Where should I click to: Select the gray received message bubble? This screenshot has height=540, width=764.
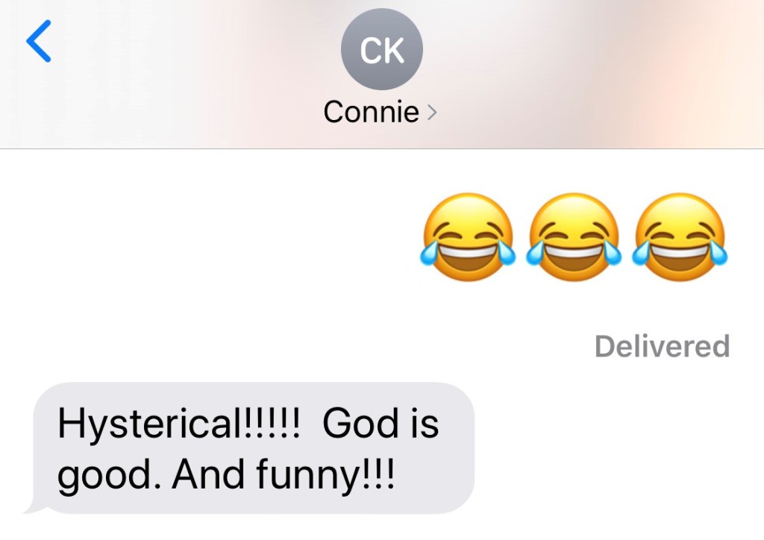(249, 448)
